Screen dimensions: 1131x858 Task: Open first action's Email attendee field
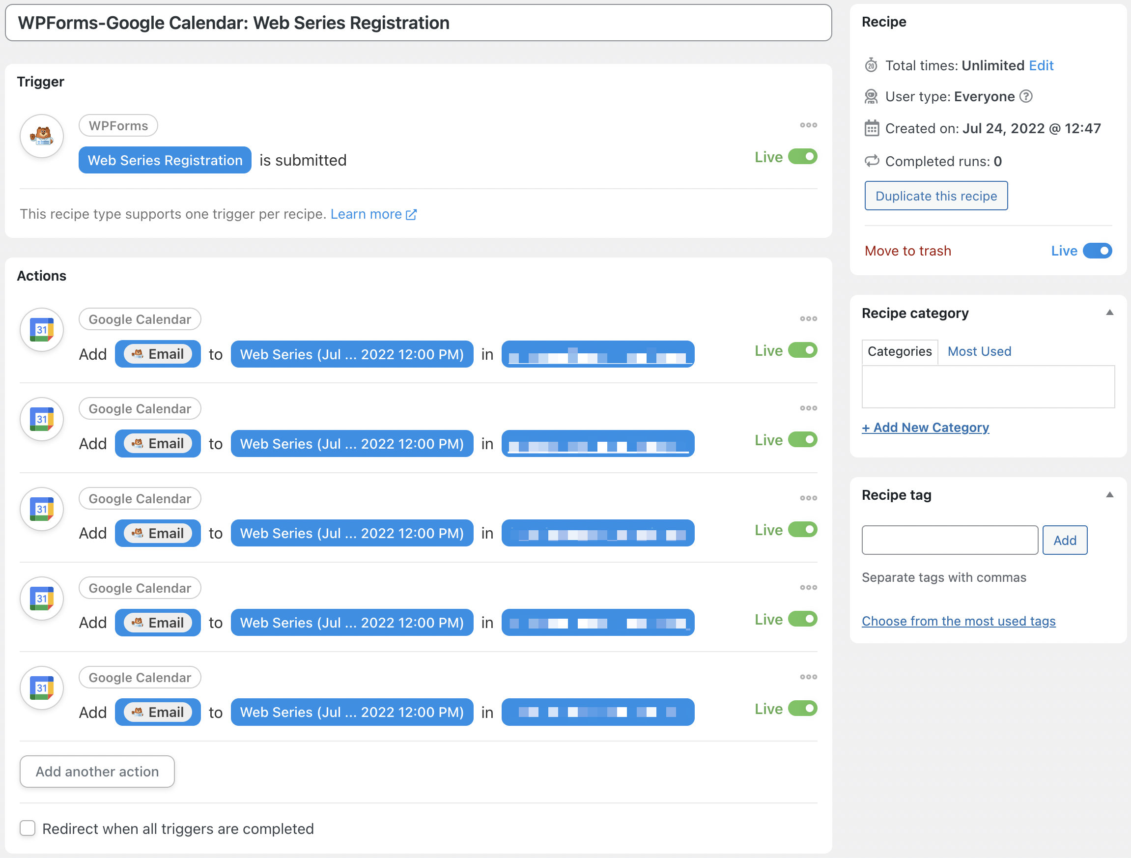click(158, 354)
